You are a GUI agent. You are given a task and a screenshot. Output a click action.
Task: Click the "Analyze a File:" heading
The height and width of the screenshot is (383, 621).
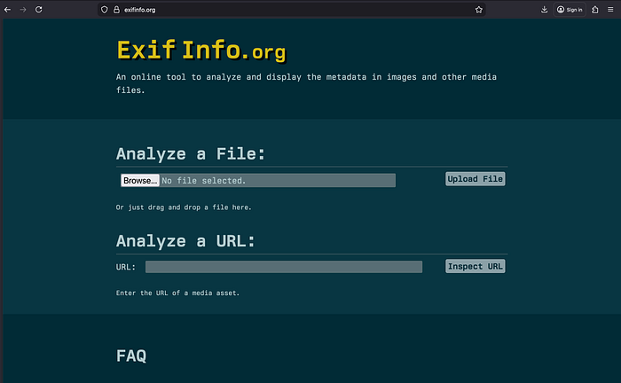(x=191, y=154)
